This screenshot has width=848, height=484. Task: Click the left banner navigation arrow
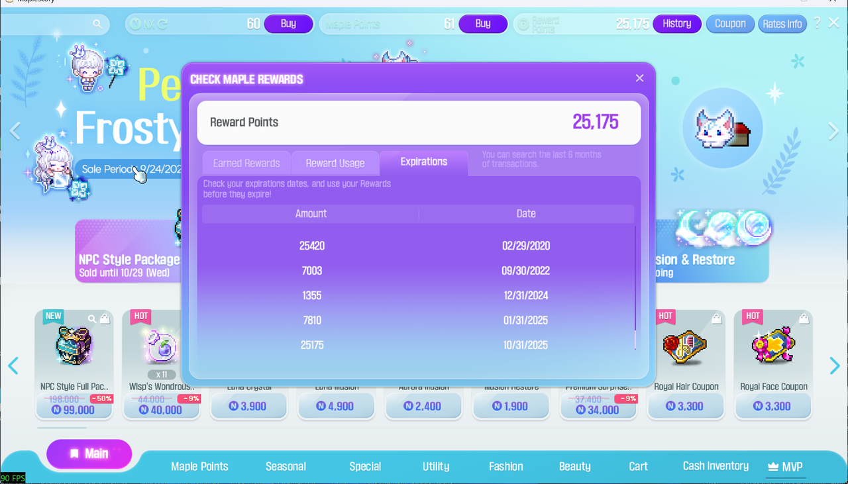(x=15, y=131)
